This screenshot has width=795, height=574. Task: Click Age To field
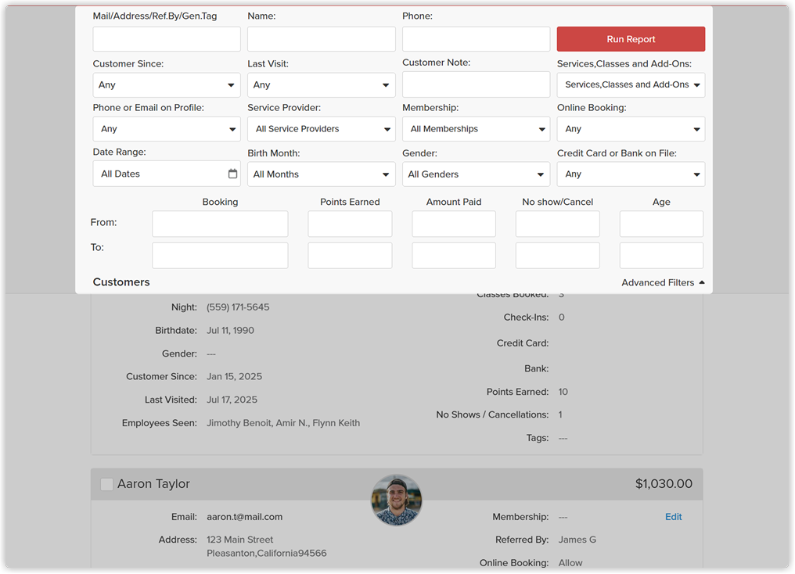[x=661, y=256]
